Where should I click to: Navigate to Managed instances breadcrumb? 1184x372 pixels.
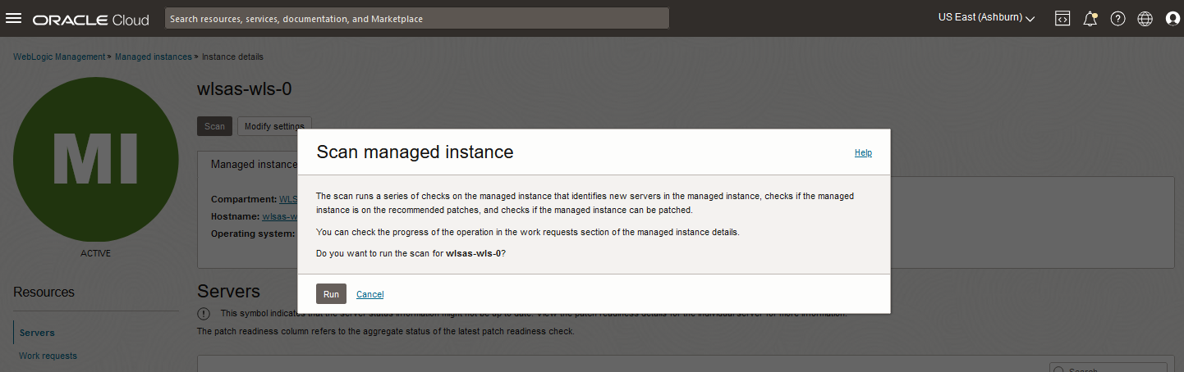[x=153, y=57]
